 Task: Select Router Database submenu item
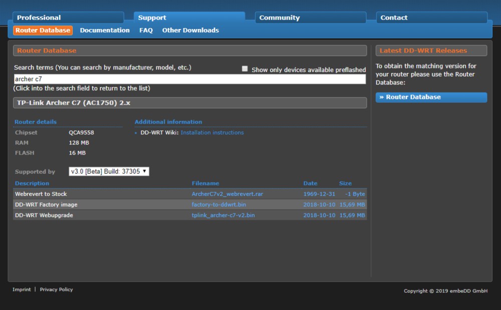pyautogui.click(x=43, y=30)
